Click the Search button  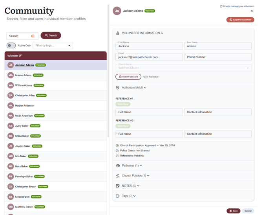pos(51,35)
